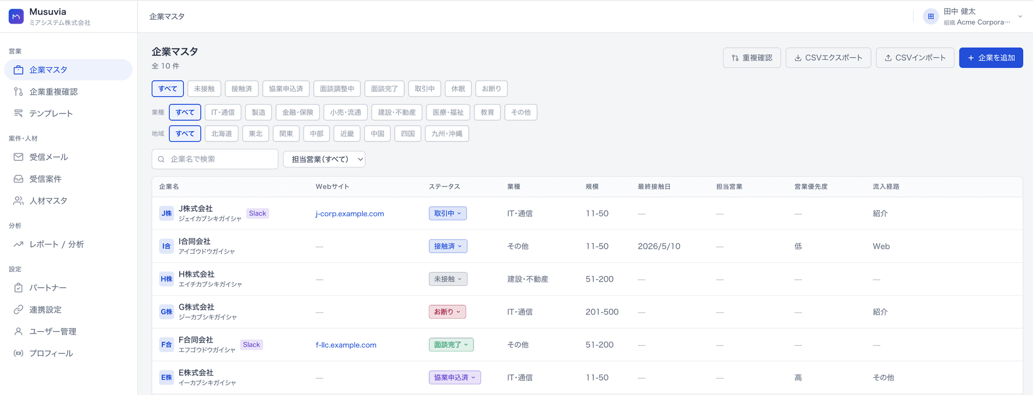Filter by 接触済 status chip

click(x=242, y=89)
